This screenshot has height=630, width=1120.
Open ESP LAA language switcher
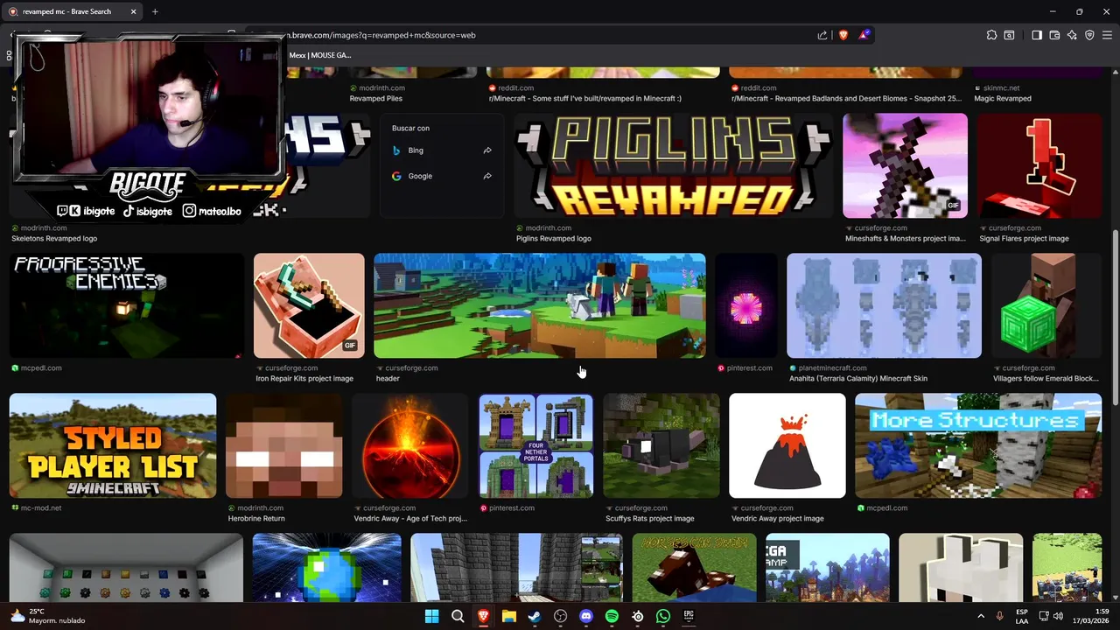(x=1022, y=616)
